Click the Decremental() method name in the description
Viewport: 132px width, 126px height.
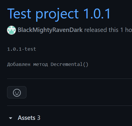pyautogui.click(x=69, y=64)
